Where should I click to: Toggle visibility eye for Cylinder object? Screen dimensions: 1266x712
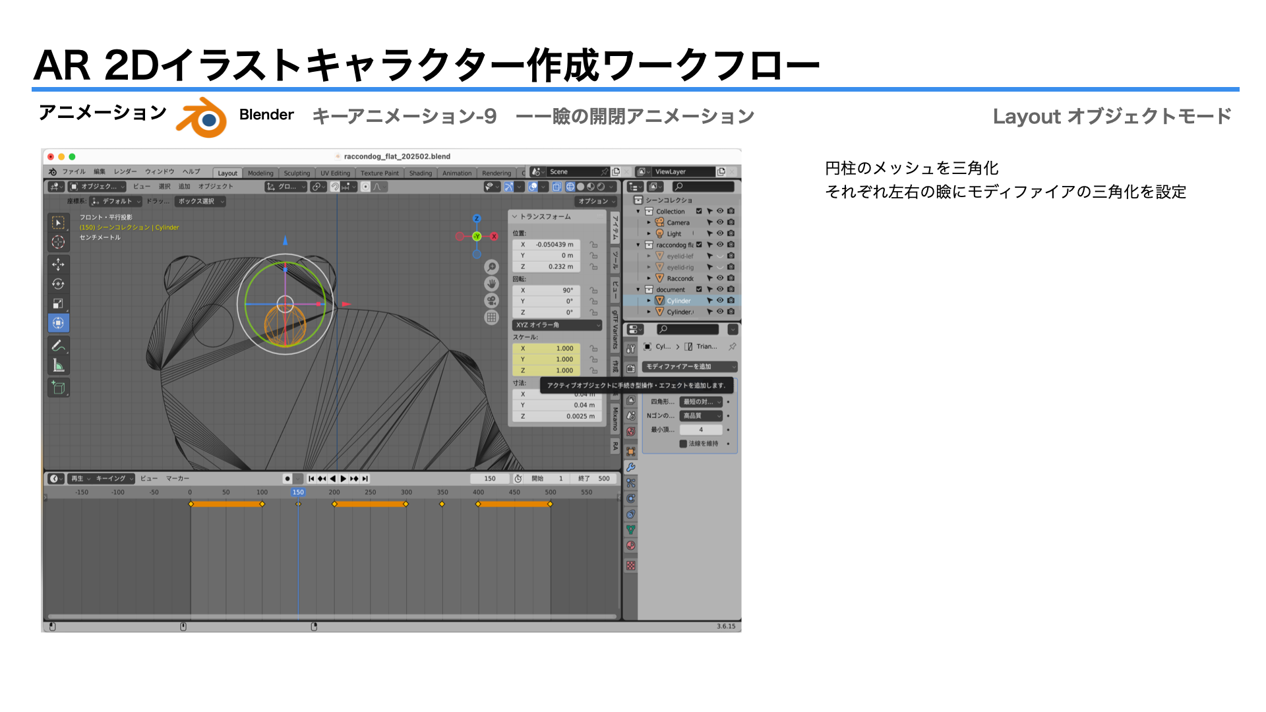click(720, 301)
